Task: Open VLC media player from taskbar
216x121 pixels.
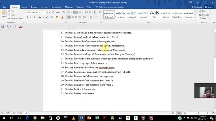Action: [74, 118]
